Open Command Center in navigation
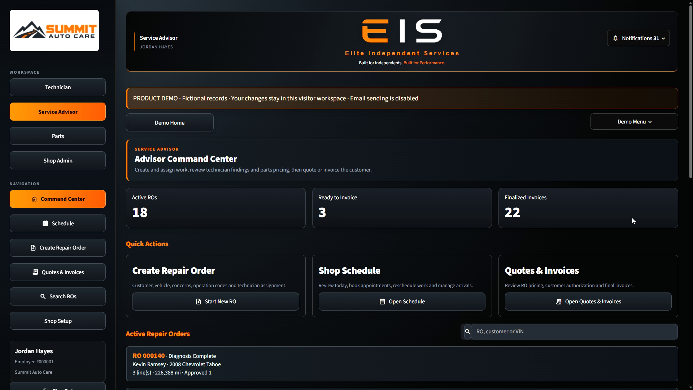The width and height of the screenshot is (693, 390). tap(58, 199)
